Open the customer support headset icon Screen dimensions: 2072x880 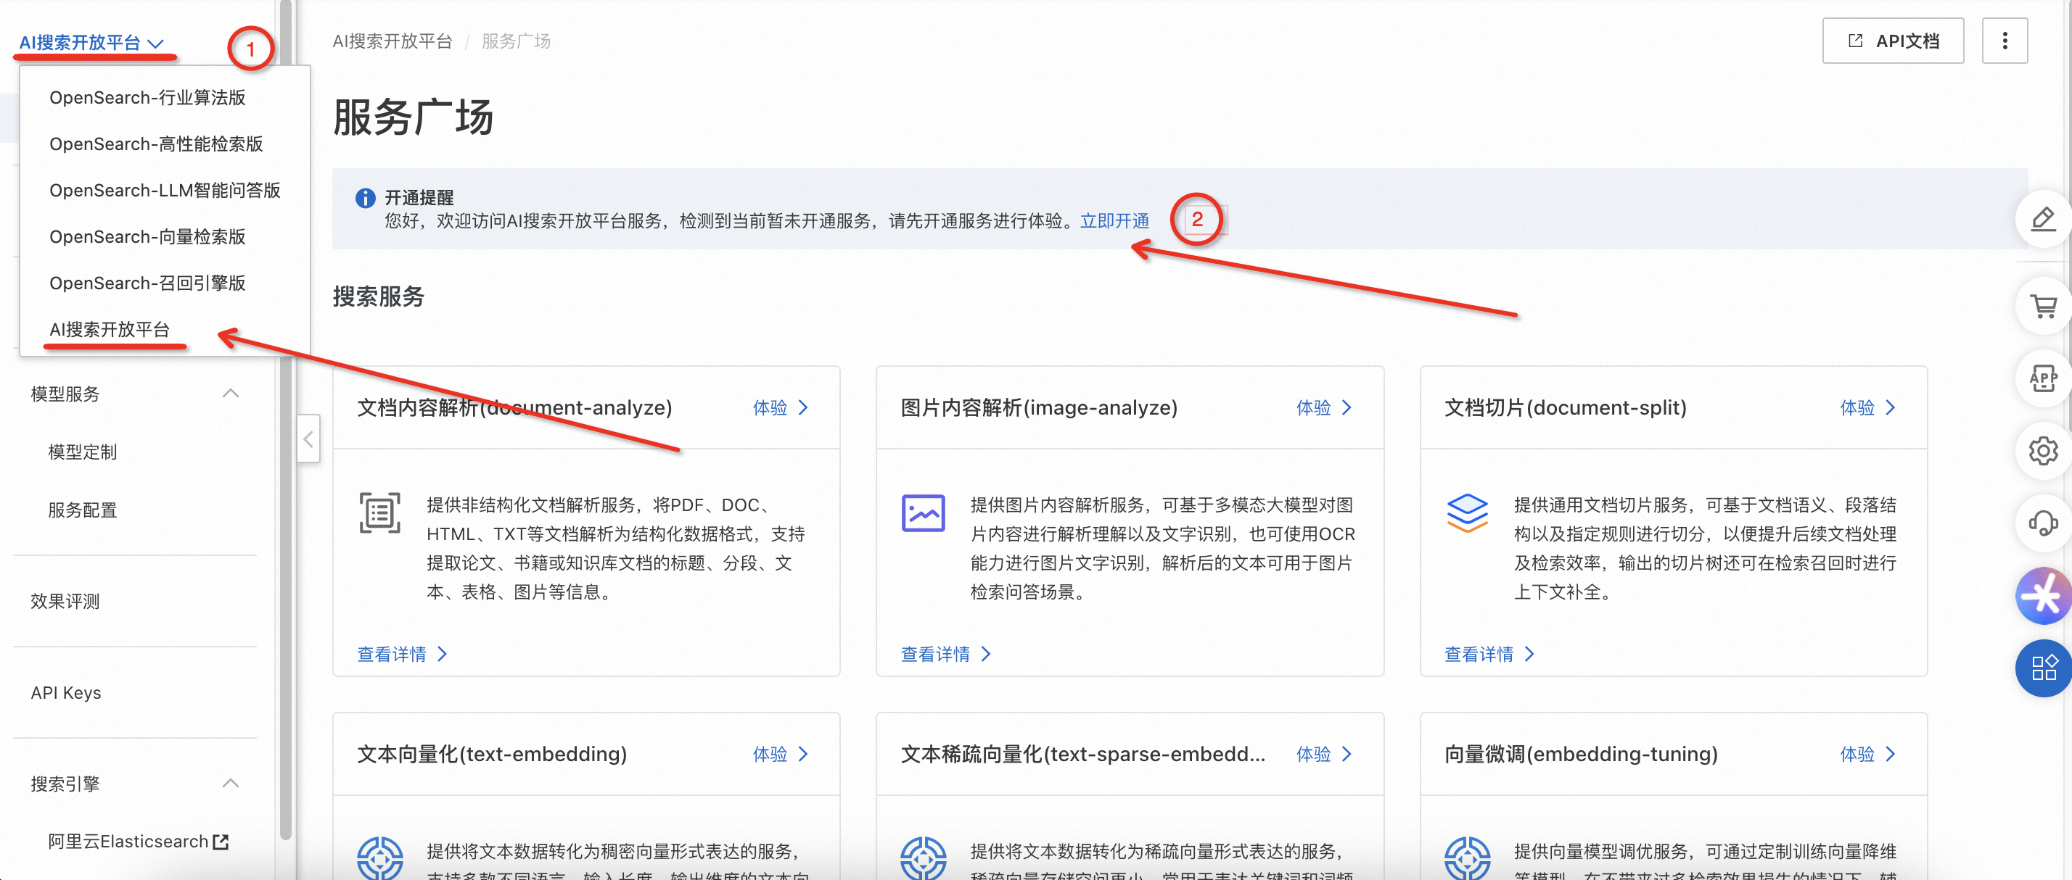(x=2043, y=523)
